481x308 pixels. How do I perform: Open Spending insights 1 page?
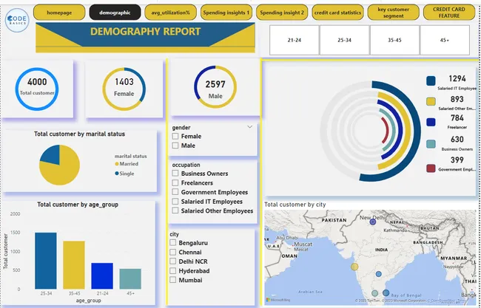226,13
